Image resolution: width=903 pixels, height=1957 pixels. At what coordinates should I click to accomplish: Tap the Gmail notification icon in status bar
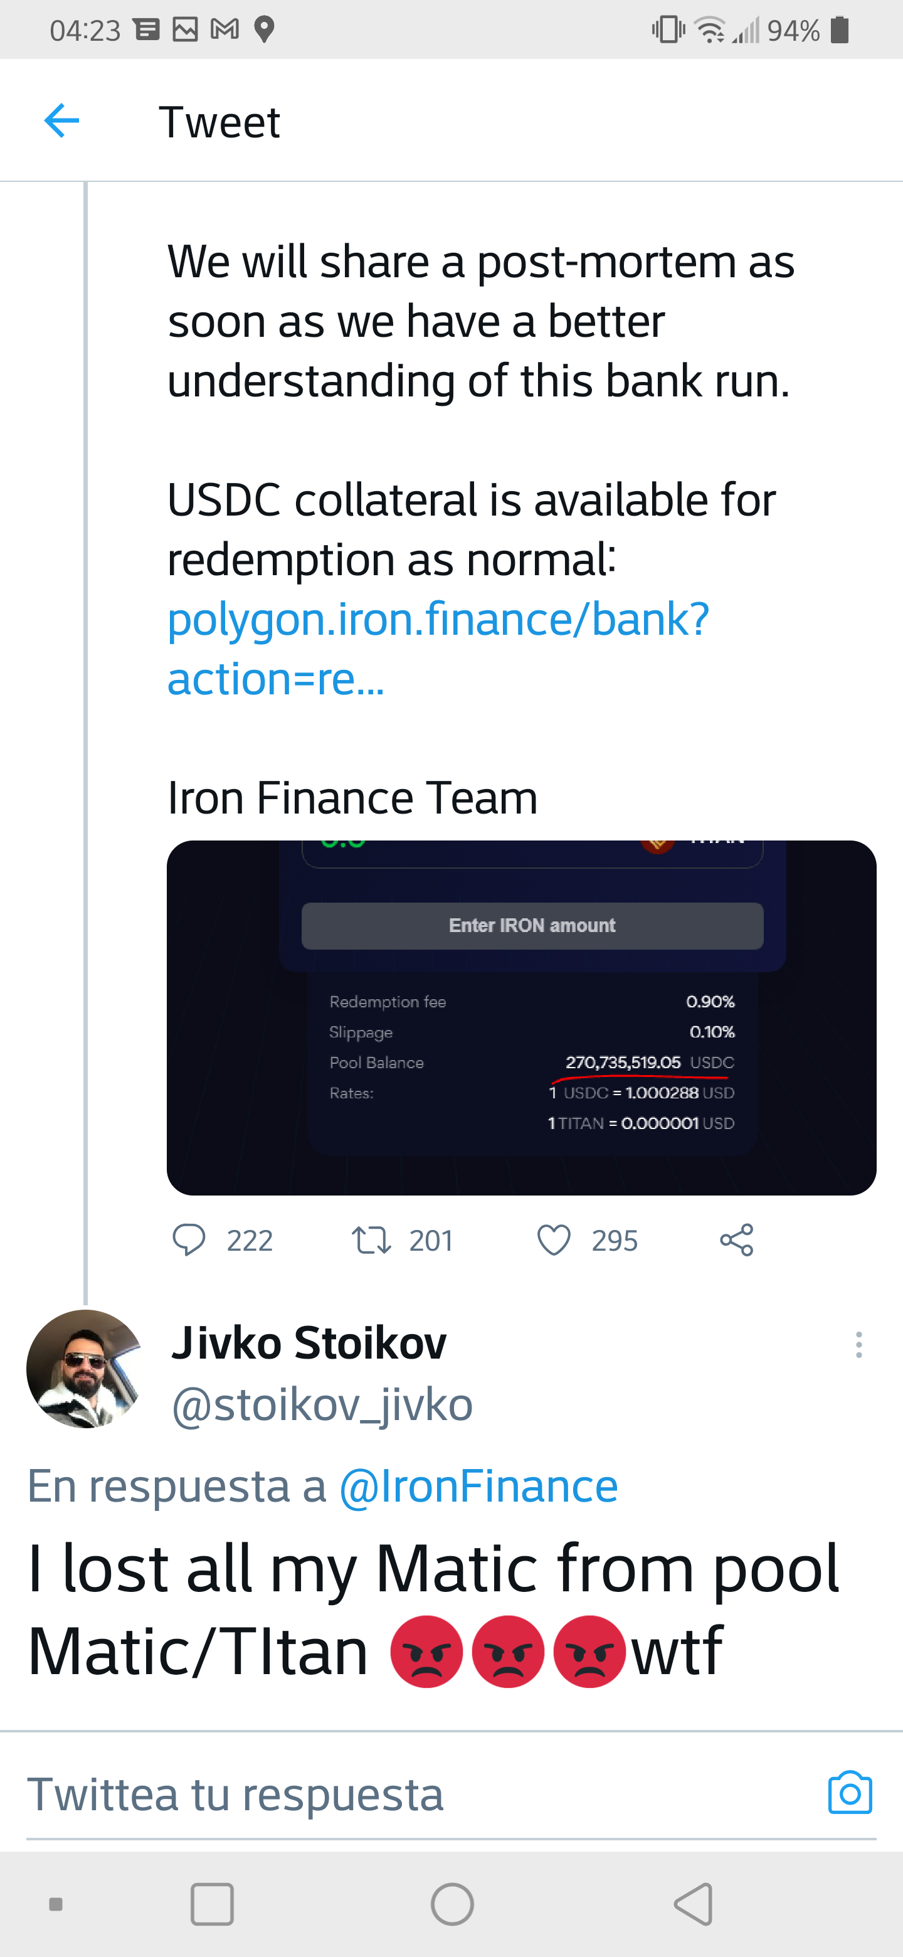[x=224, y=29]
